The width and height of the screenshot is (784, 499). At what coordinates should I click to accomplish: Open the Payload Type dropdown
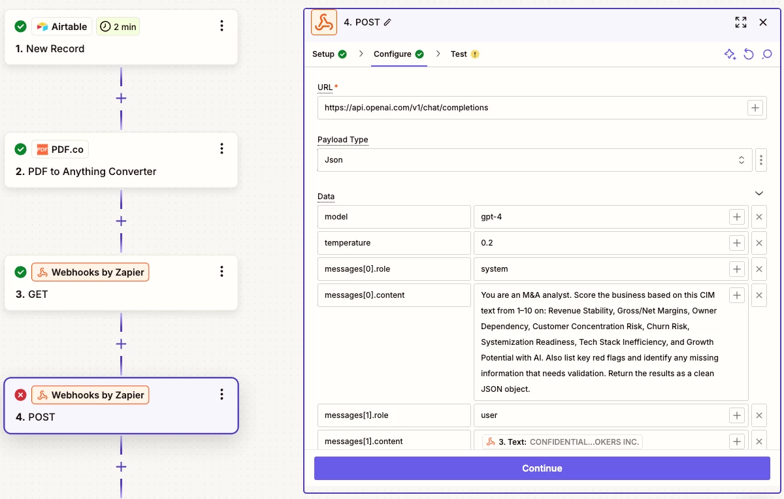point(534,160)
